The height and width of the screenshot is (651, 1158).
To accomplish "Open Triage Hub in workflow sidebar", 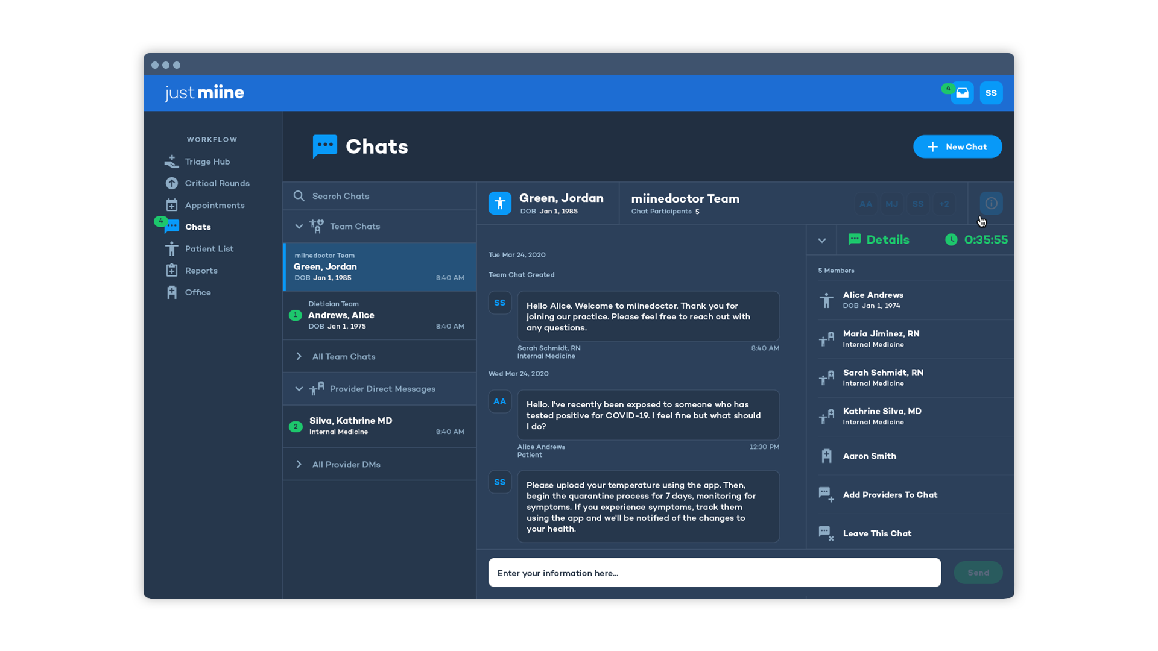I will click(x=207, y=162).
